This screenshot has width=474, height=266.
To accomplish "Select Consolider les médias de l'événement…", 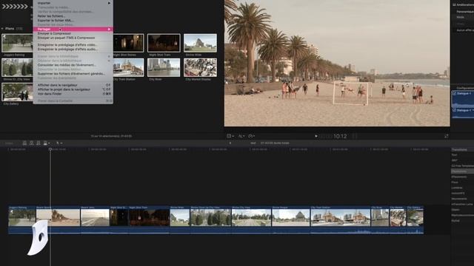I will 73,65.
